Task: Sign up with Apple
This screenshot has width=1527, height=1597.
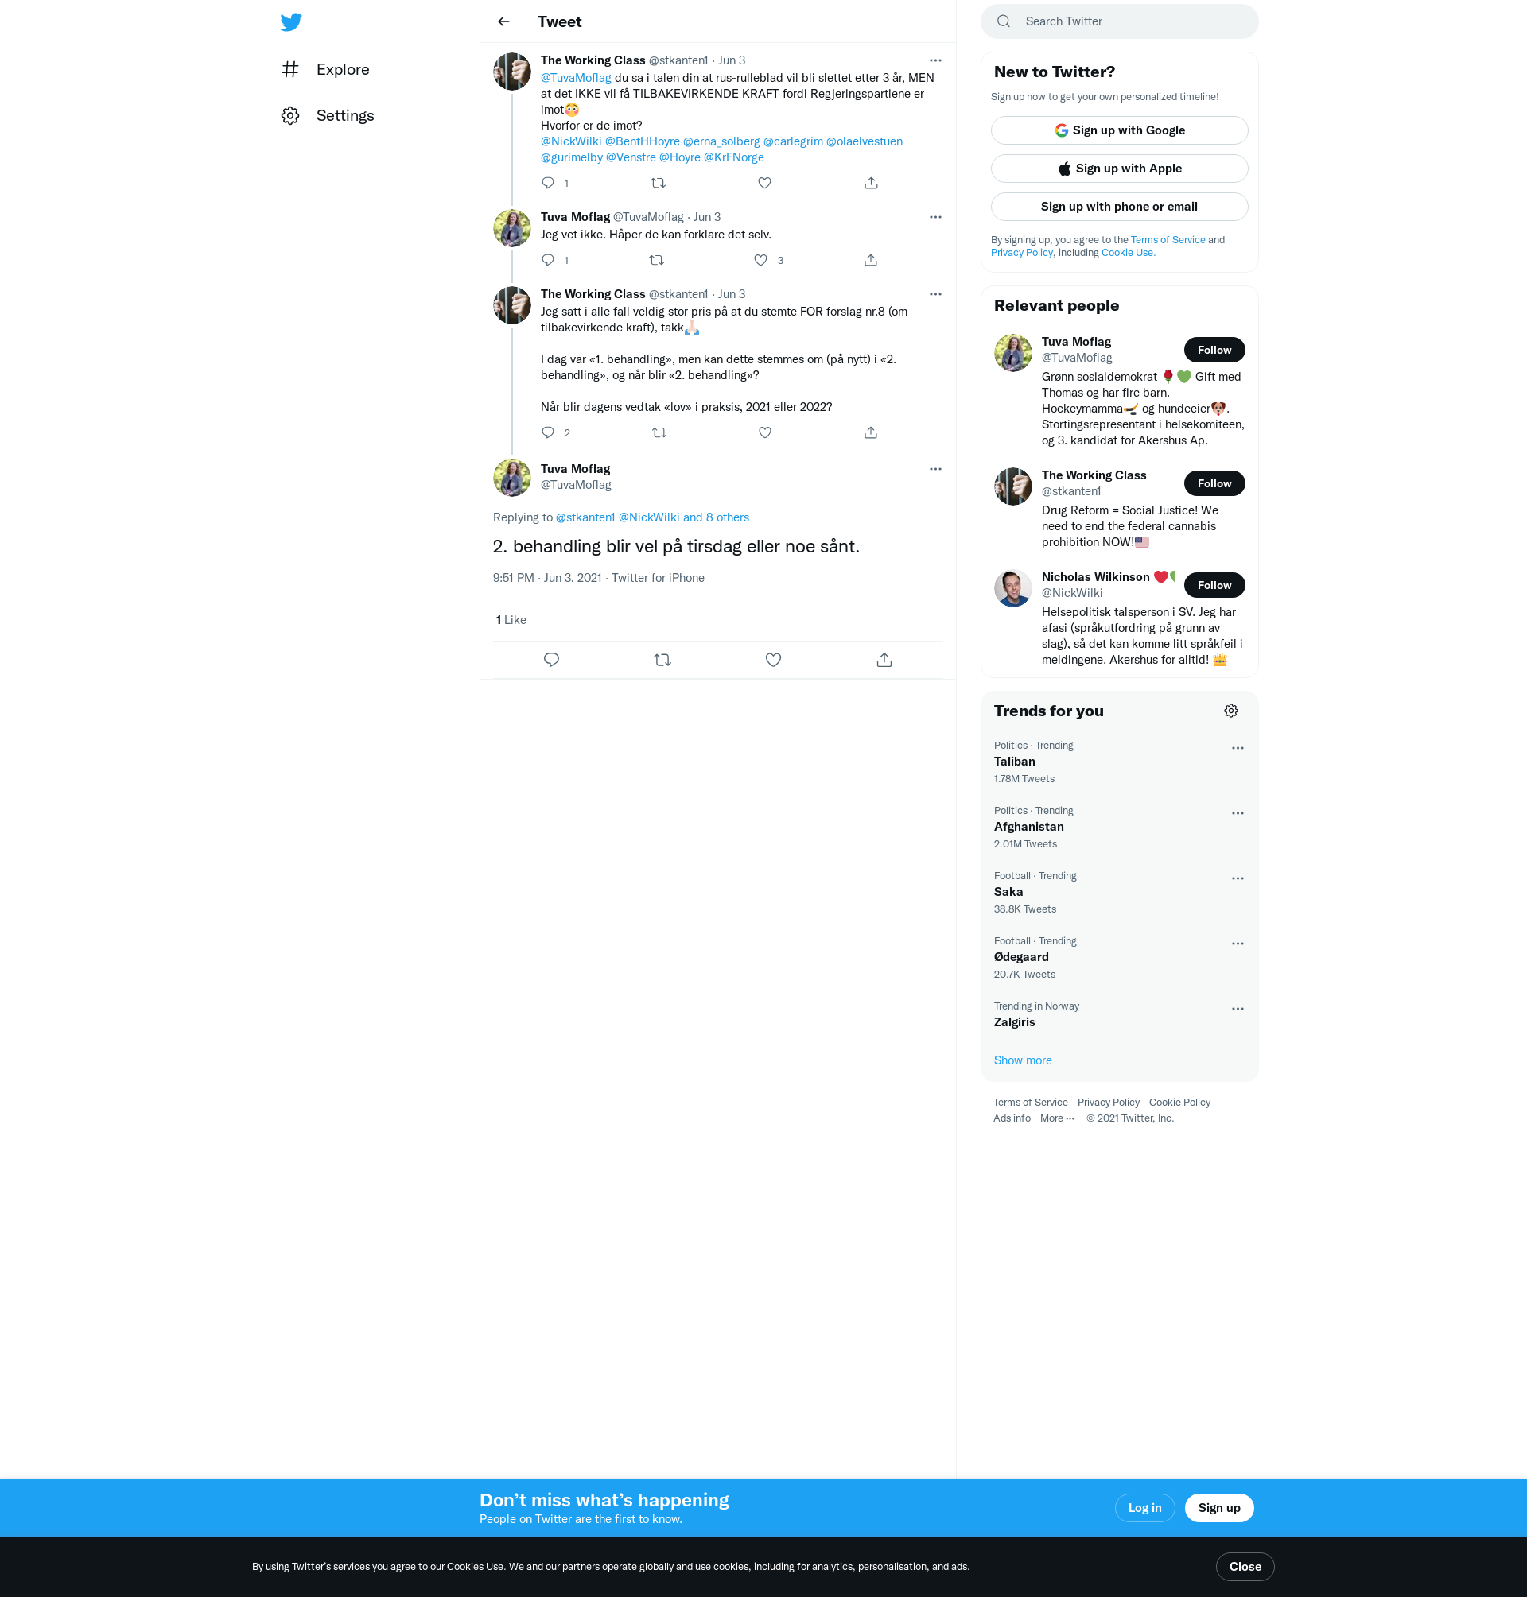Action: pyautogui.click(x=1119, y=169)
